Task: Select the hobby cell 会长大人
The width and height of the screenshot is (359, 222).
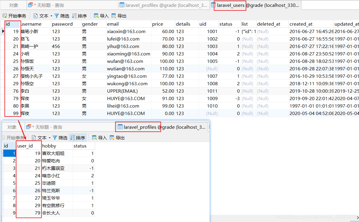Action: (x=57, y=213)
